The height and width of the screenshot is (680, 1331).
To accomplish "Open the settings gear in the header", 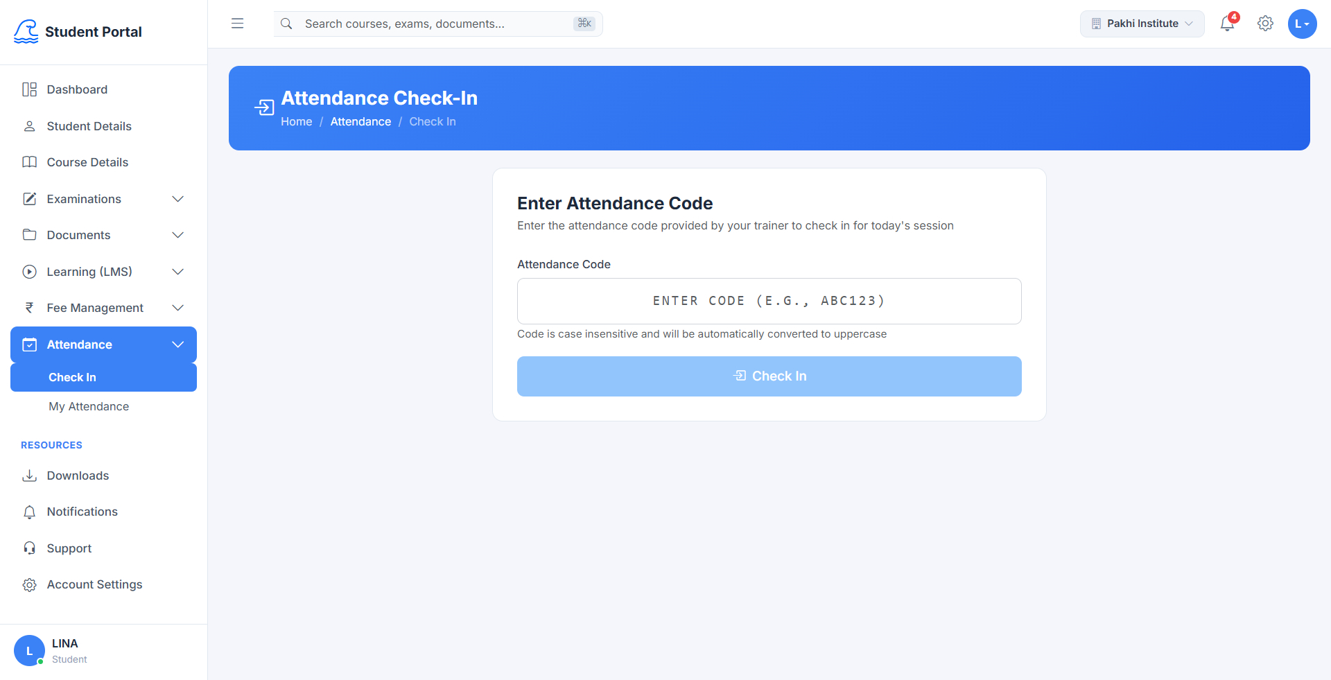I will (1265, 24).
